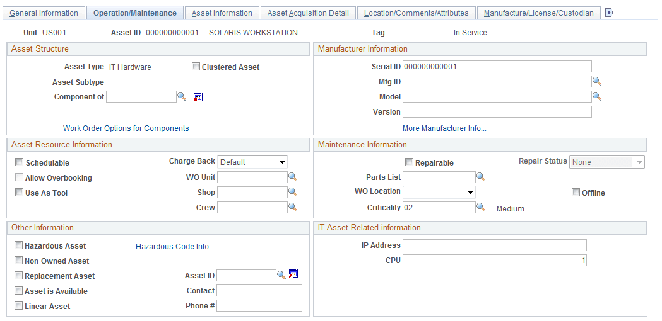This screenshot has width=662, height=321.
Task: Click into Model field
Action: tap(497, 96)
